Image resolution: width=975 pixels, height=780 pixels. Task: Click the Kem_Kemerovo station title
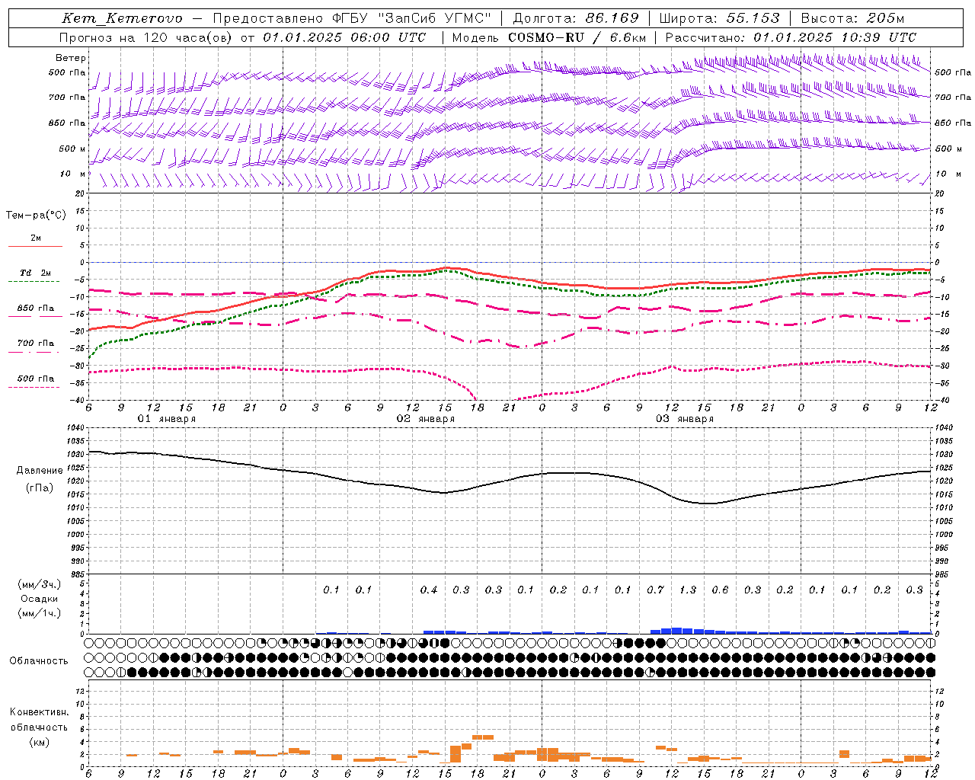pos(122,18)
